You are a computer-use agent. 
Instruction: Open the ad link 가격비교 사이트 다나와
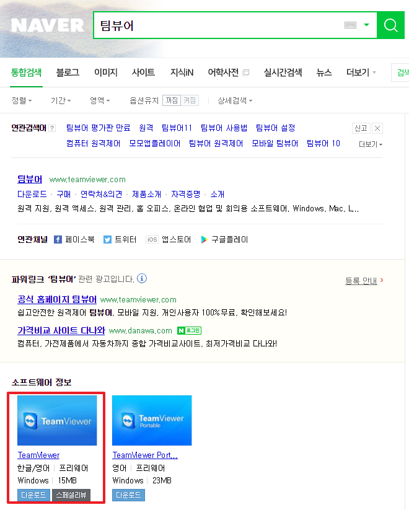[61, 330]
